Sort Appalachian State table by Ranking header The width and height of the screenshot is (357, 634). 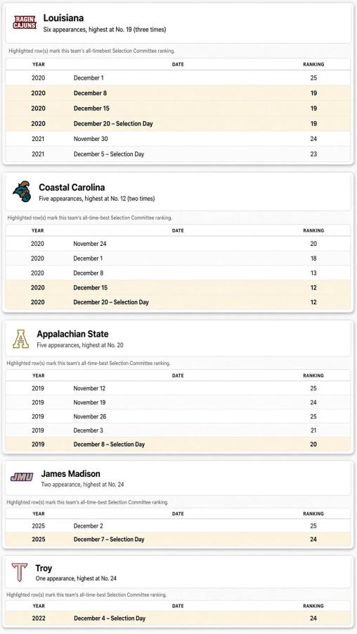pos(313,375)
